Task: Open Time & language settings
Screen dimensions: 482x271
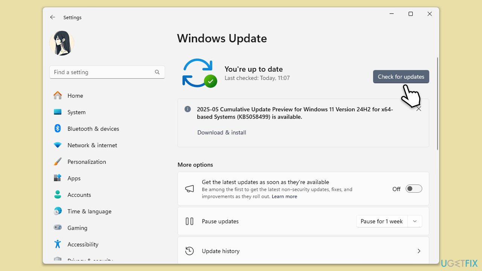Action: [x=89, y=212]
